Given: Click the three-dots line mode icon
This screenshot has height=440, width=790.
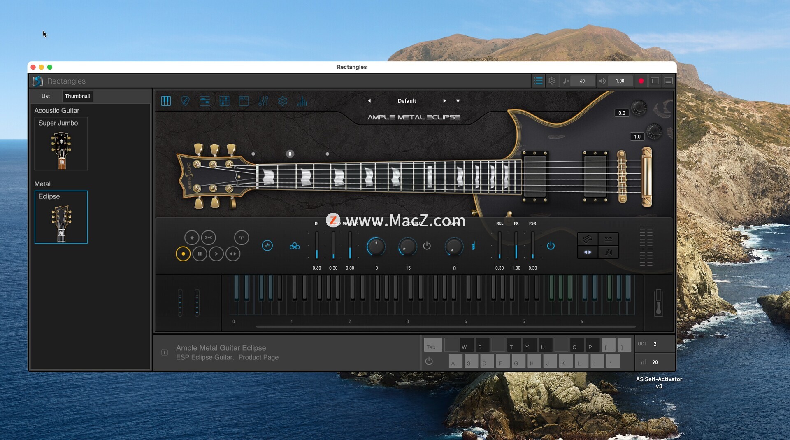Looking at the screenshot, I should point(609,239).
